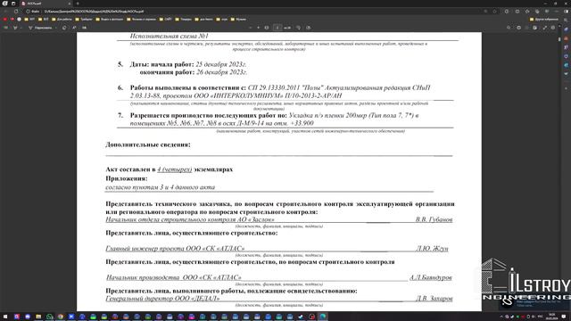Click the text '4 (четырех)' in the act
Viewport: 571px width, 321px height.
click(x=175, y=169)
